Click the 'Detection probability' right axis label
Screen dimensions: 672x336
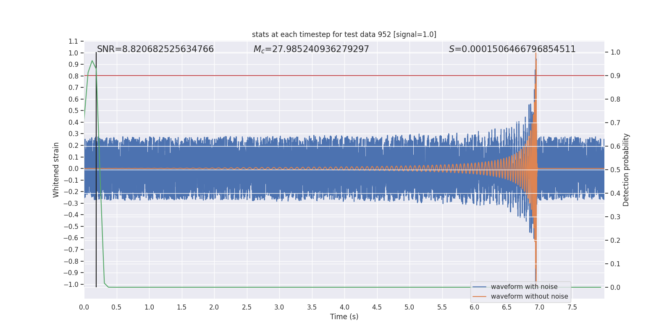click(626, 170)
